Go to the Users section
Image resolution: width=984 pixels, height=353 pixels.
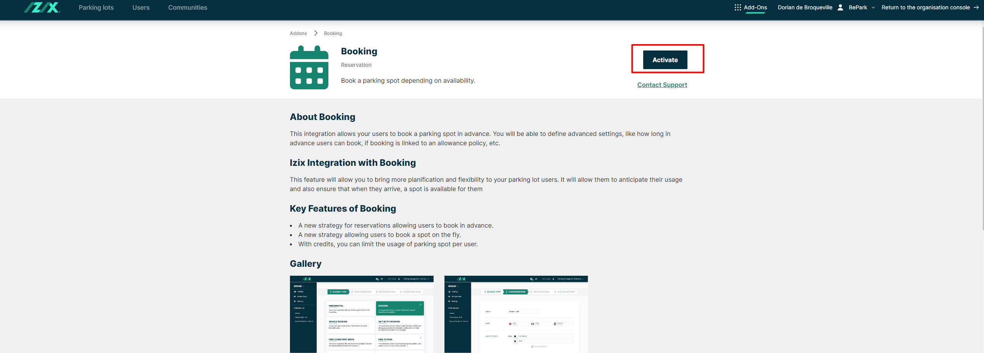click(x=141, y=7)
